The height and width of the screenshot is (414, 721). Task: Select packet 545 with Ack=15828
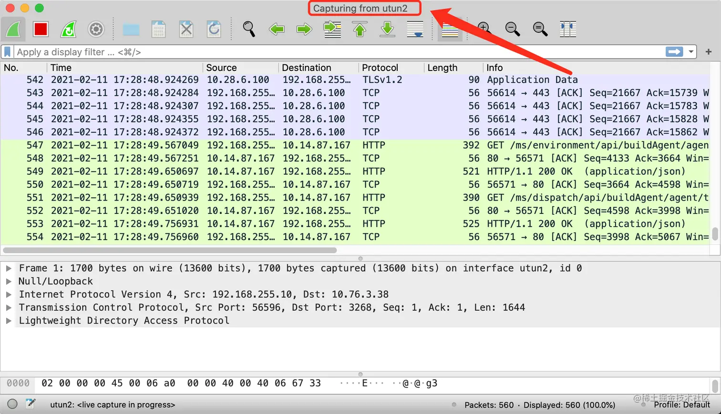[355, 119]
